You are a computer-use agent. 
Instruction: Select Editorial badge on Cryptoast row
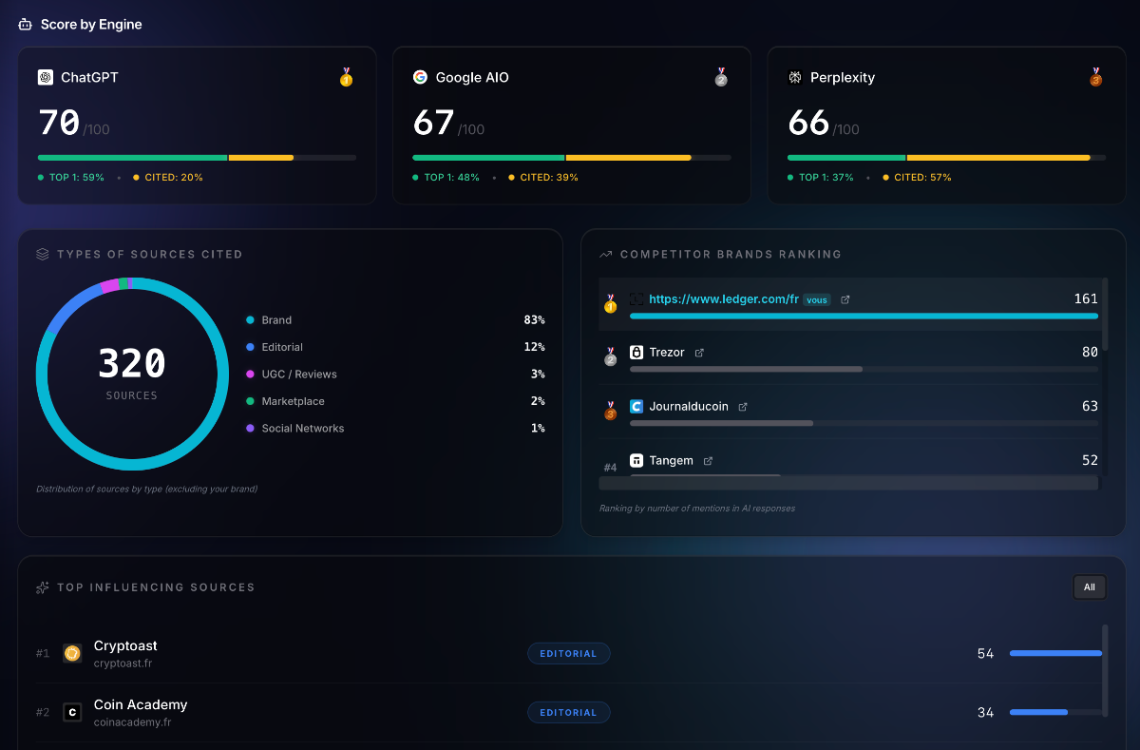pyautogui.click(x=568, y=653)
